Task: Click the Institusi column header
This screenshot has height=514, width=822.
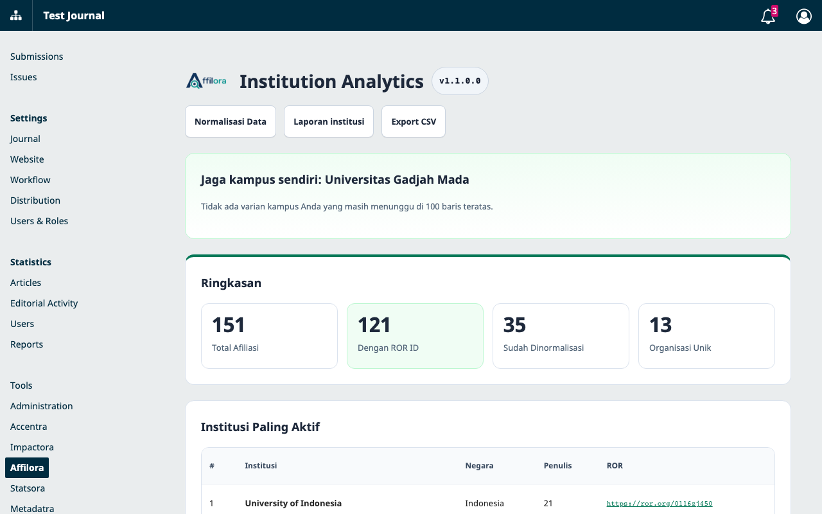Action: click(261, 466)
